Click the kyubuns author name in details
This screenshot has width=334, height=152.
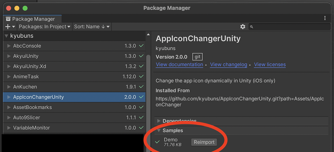click(x=166, y=48)
